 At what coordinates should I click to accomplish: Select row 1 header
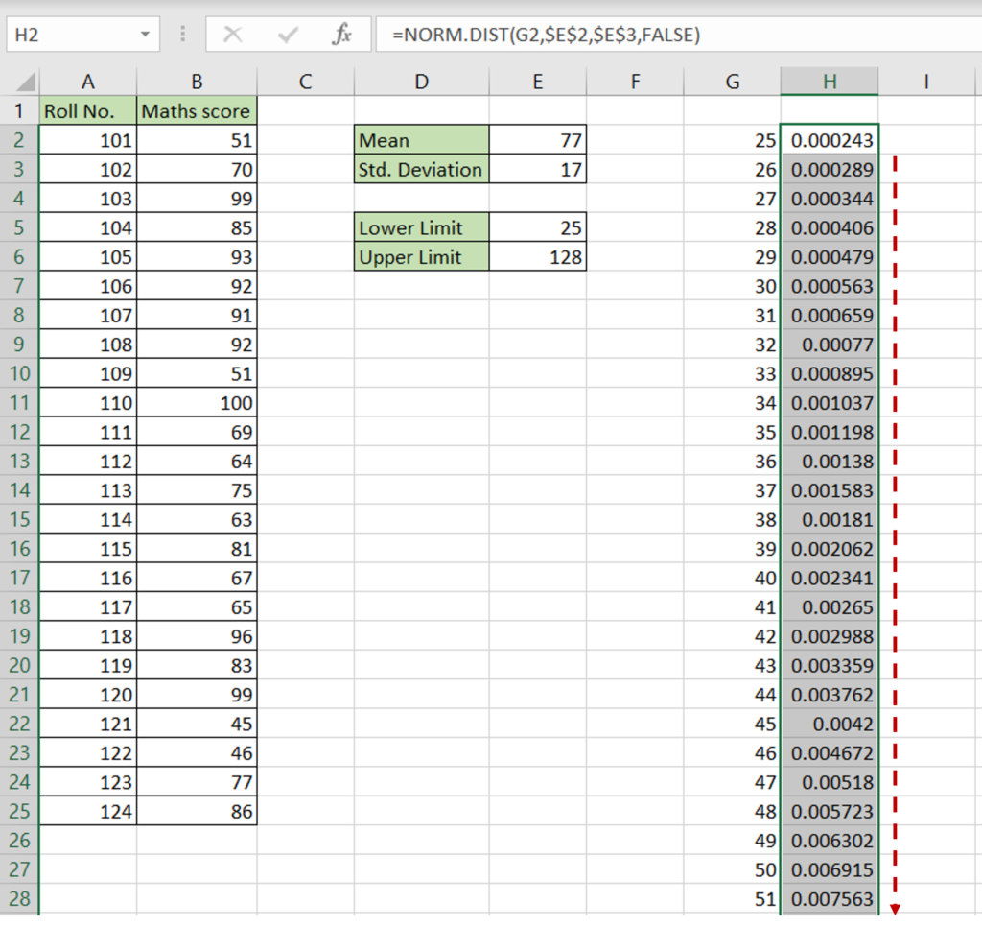(18, 111)
